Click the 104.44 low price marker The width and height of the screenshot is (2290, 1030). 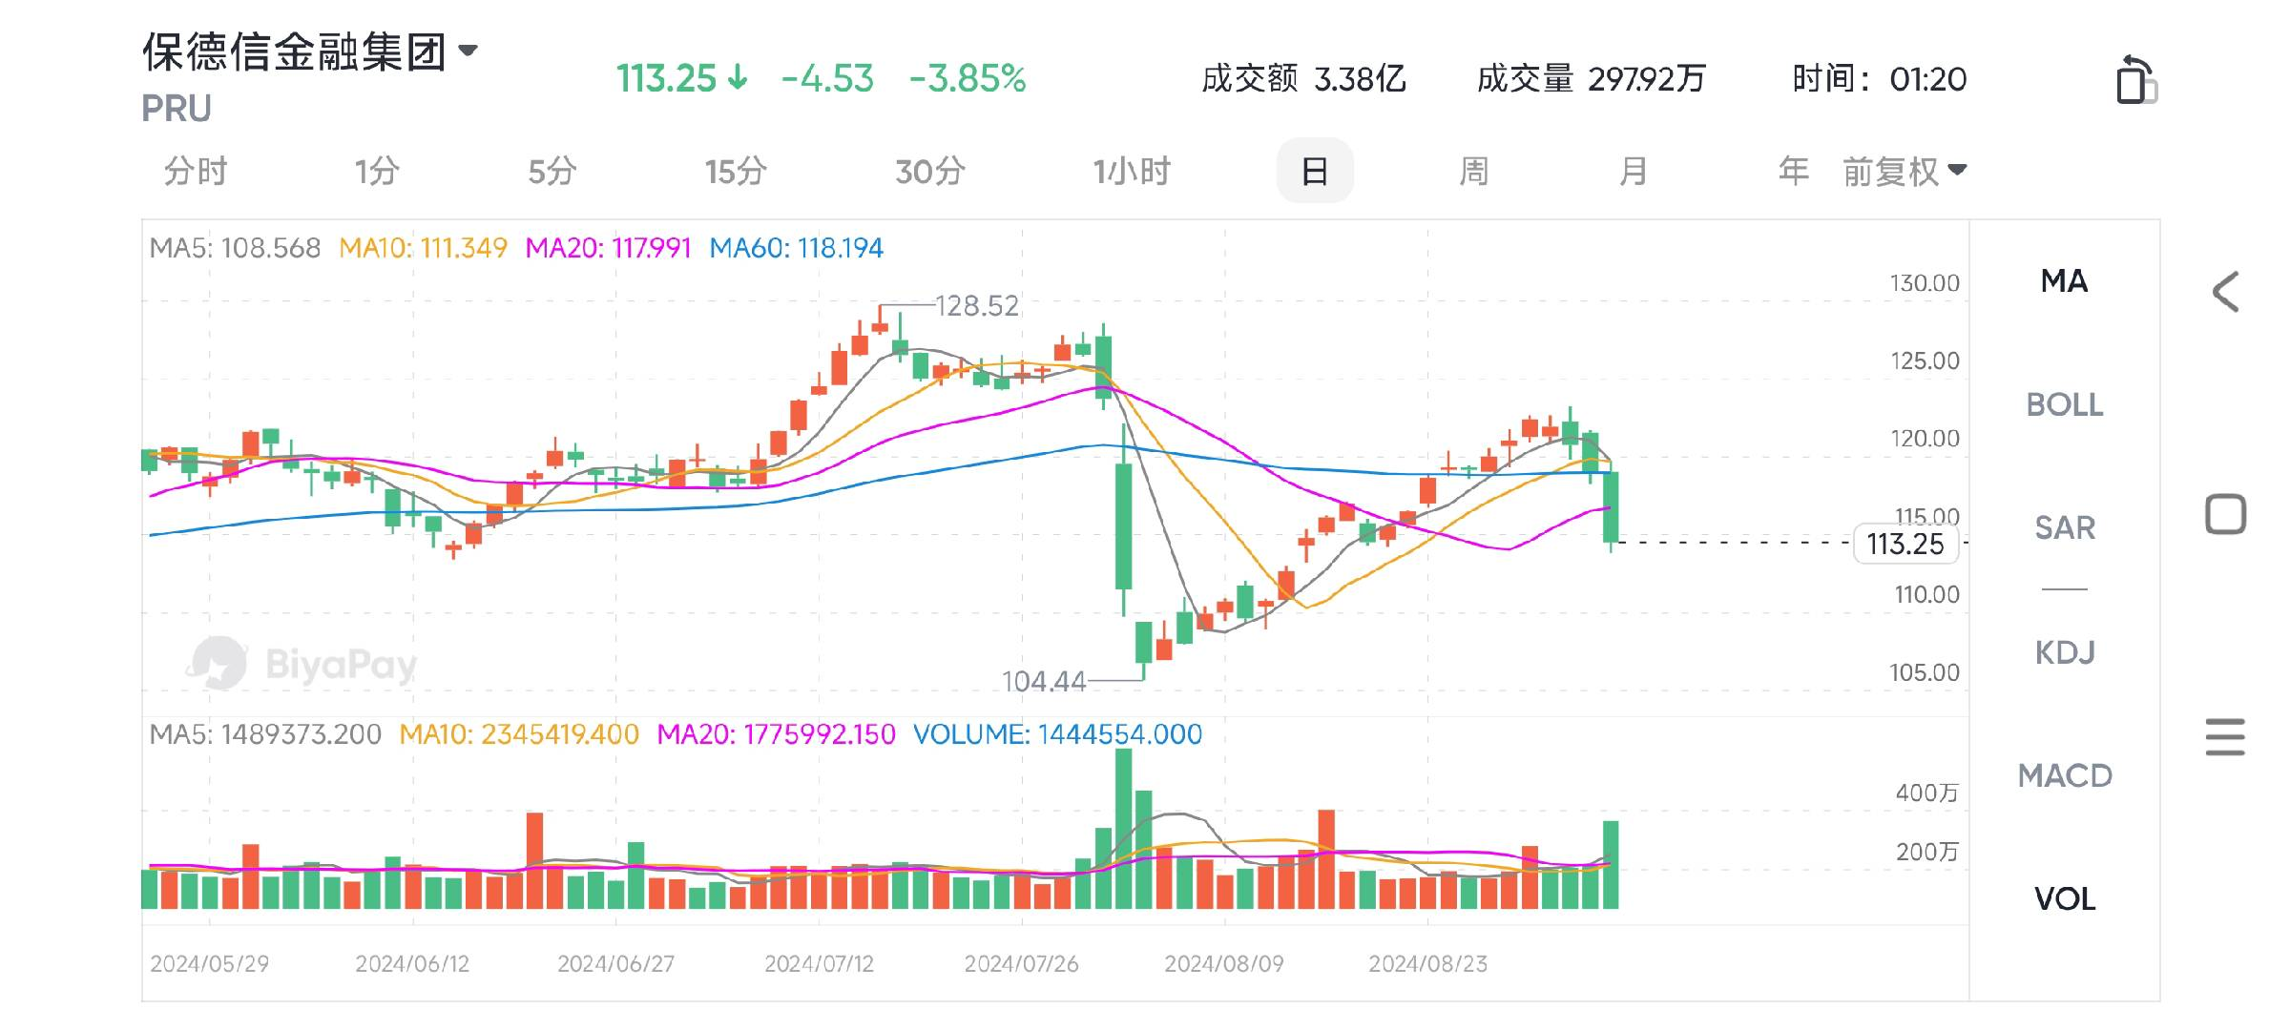[x=1044, y=681]
